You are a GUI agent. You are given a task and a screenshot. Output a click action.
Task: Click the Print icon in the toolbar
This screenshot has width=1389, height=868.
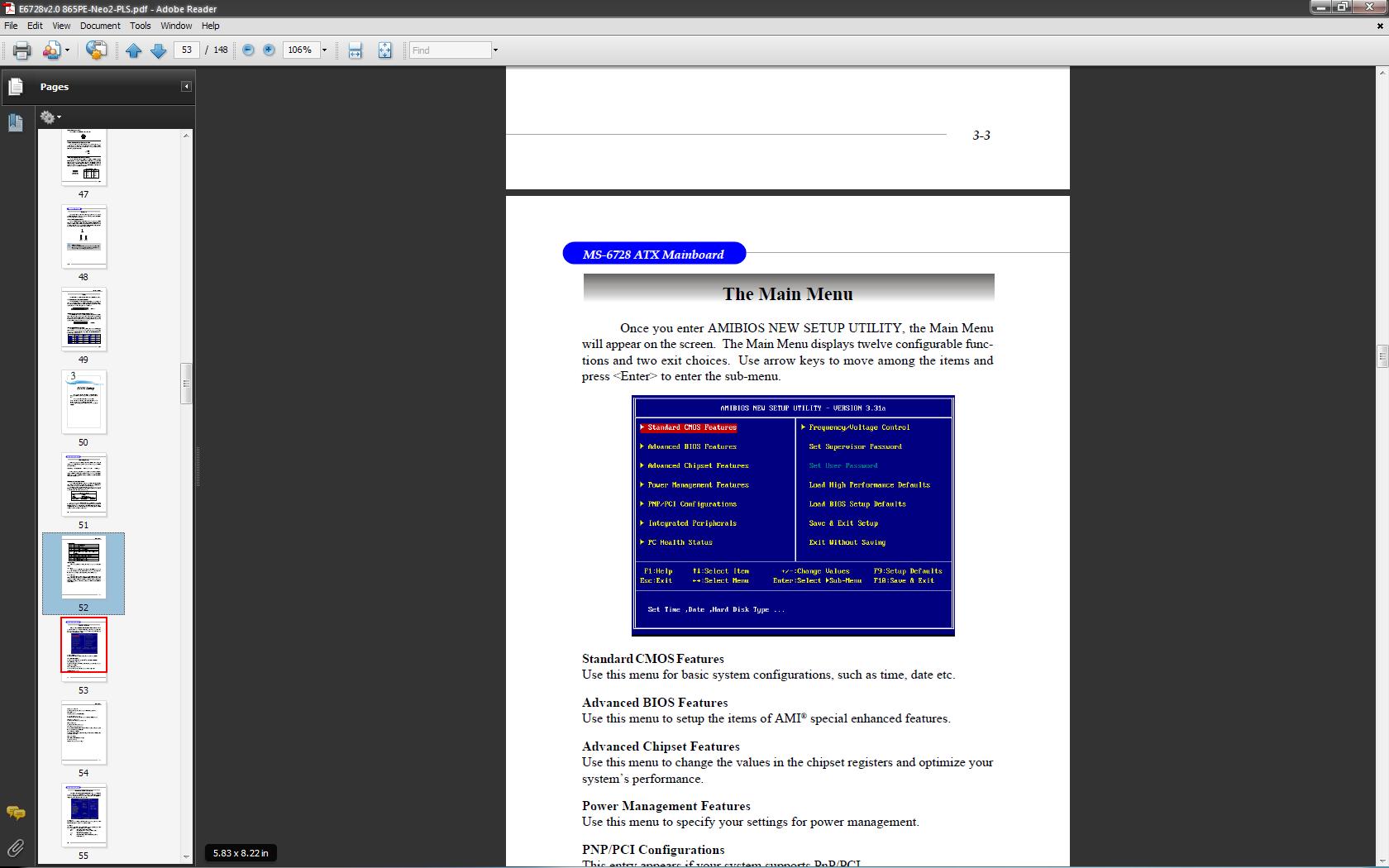point(22,50)
